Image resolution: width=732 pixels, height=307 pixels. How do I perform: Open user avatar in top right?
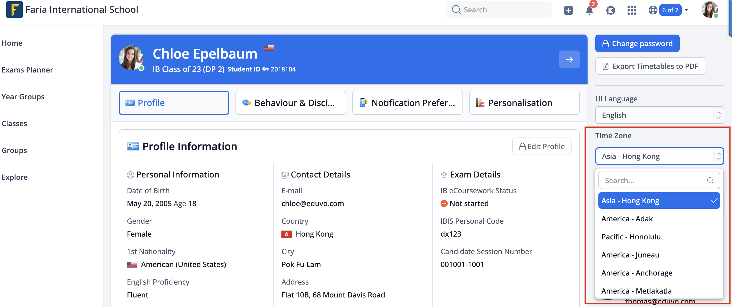[709, 10]
